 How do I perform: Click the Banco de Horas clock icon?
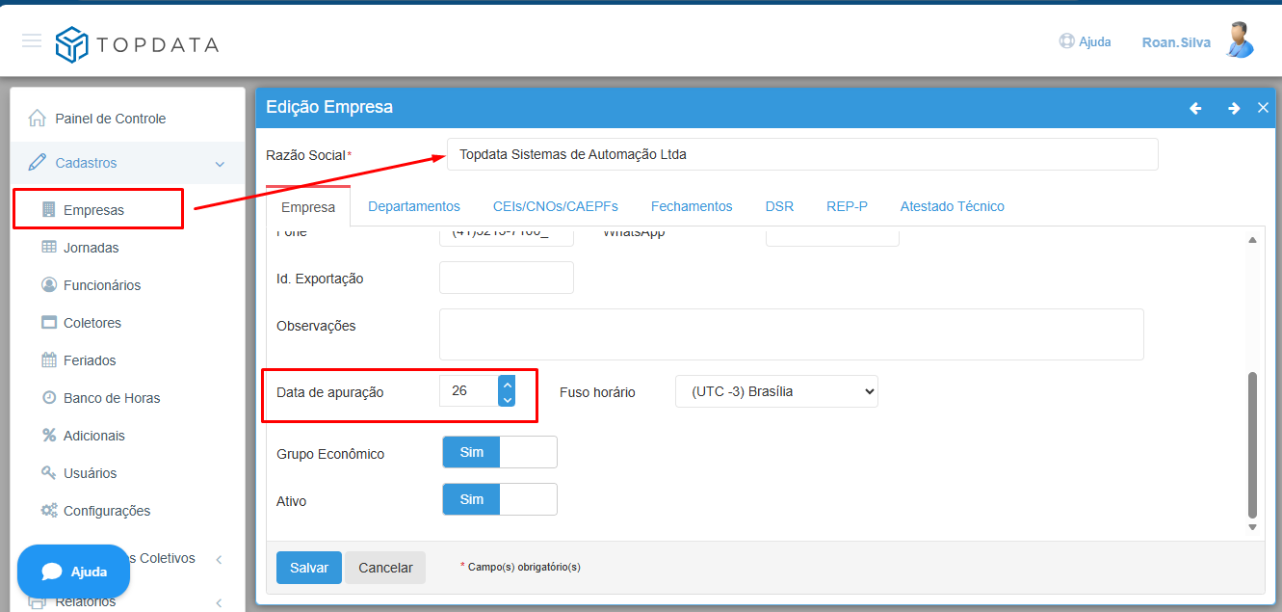tap(49, 397)
